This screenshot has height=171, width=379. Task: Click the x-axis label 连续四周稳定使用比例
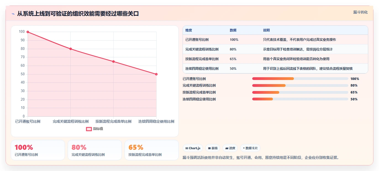point(156,121)
